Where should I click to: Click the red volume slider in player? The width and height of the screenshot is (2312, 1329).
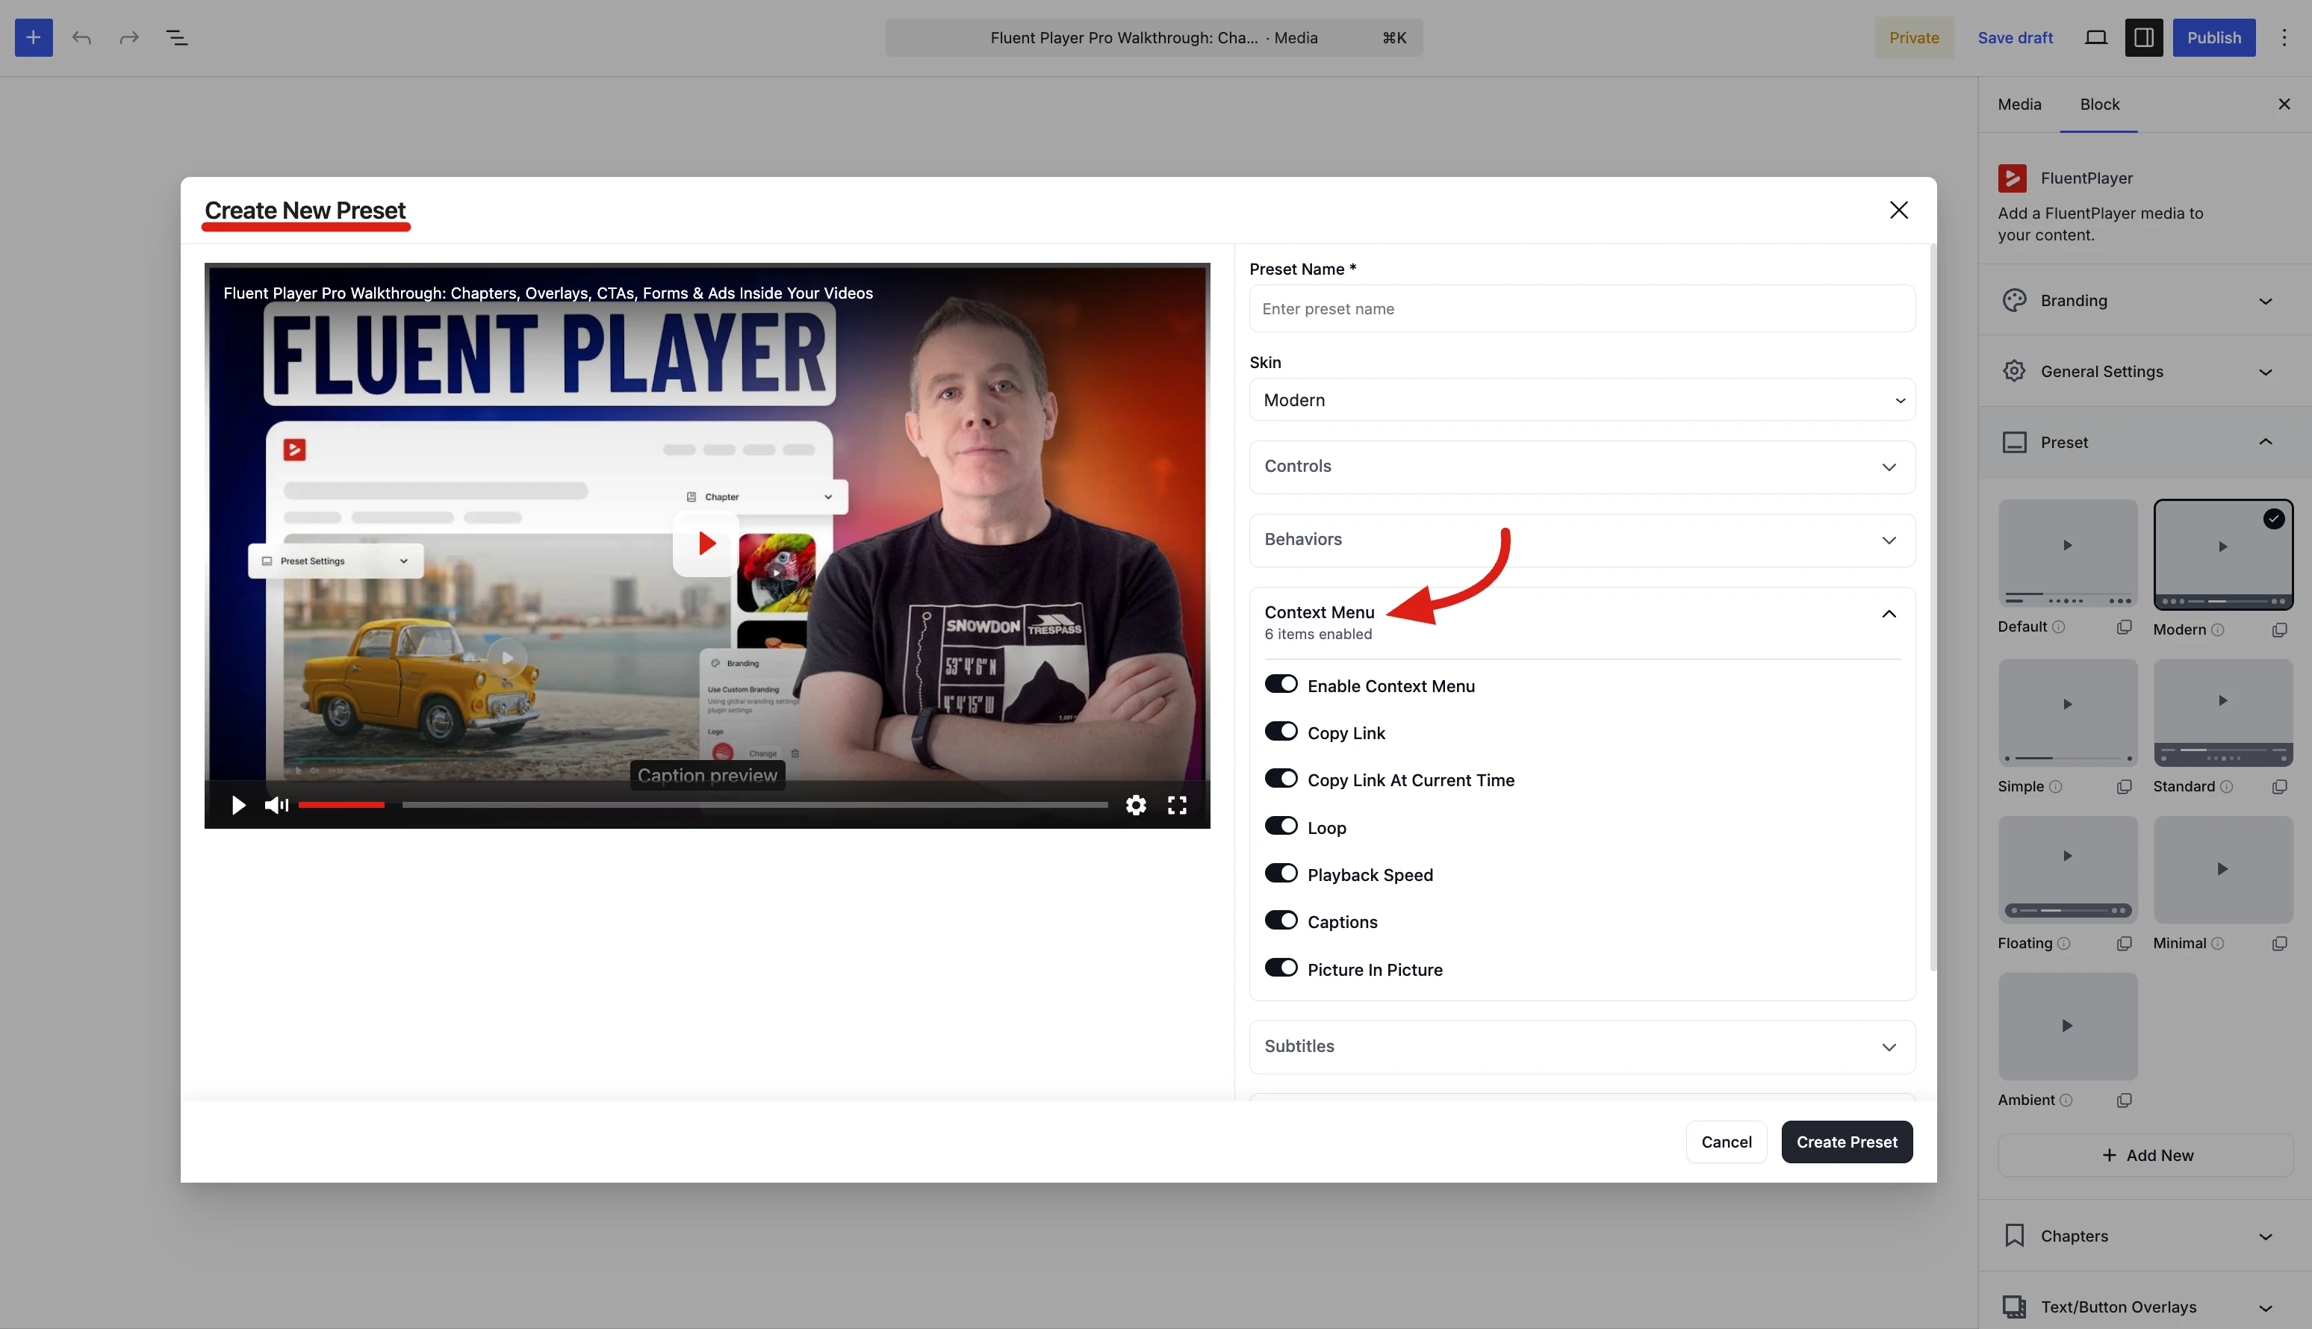[x=341, y=805]
